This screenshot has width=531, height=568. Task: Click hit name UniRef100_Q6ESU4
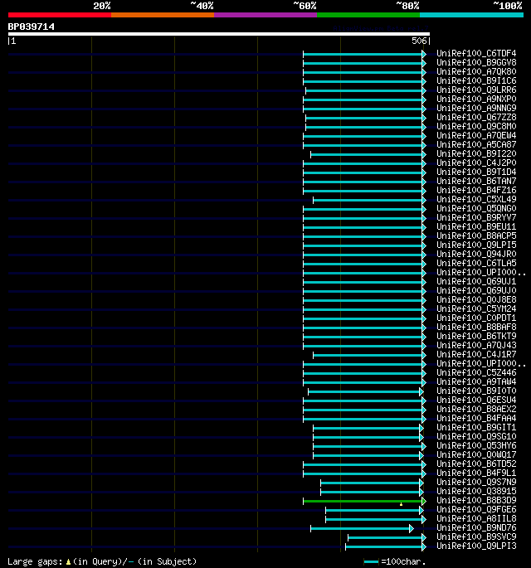pyautogui.click(x=476, y=400)
